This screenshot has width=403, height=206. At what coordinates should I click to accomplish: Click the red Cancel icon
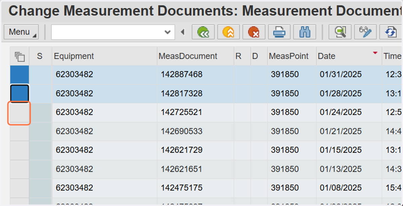tap(254, 32)
